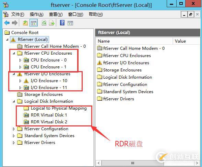The image size is (202, 167).
Task: Expand the I/O Enclosure - 11 node
Action: [x=20, y=88]
